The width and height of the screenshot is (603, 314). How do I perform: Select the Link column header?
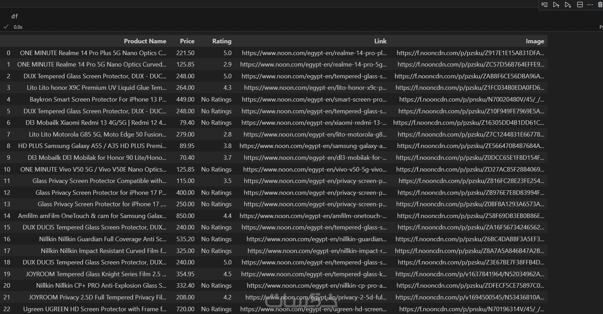point(380,41)
